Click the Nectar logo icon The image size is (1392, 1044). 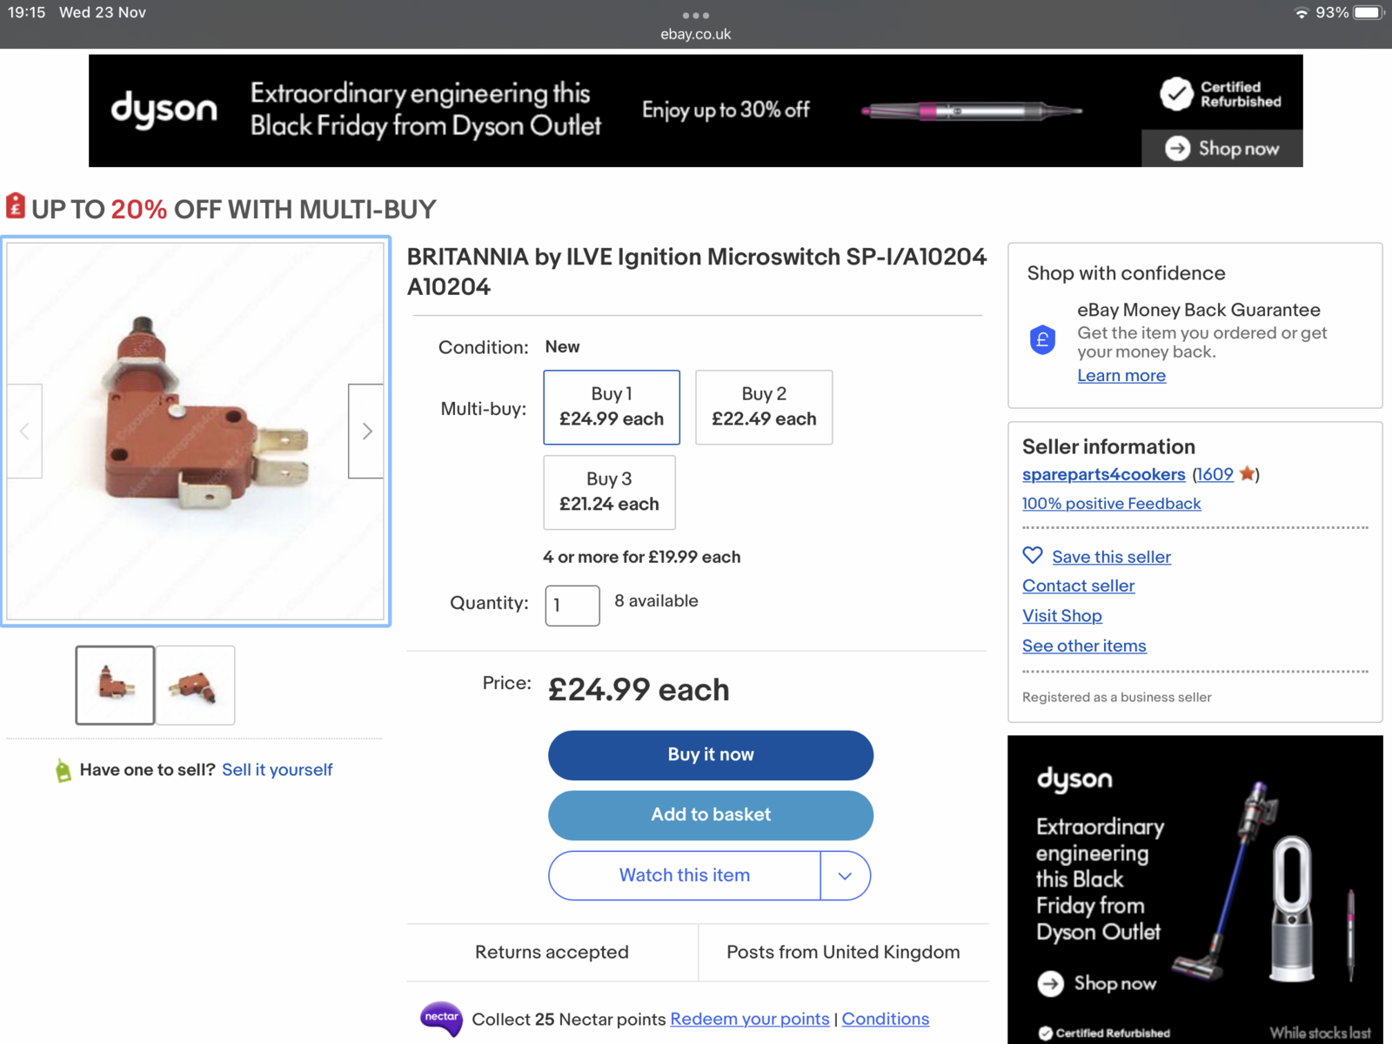[441, 1018]
